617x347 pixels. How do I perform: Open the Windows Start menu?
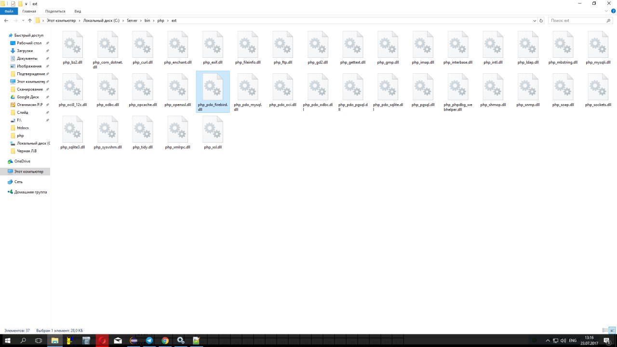8,341
